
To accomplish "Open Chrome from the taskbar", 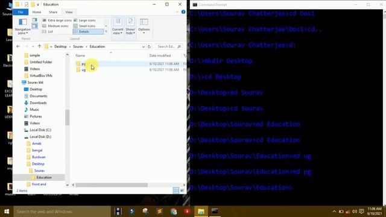I will 174,212.
